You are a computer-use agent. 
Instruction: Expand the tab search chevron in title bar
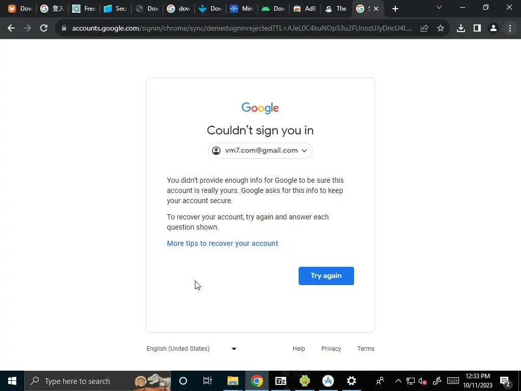(439, 8)
